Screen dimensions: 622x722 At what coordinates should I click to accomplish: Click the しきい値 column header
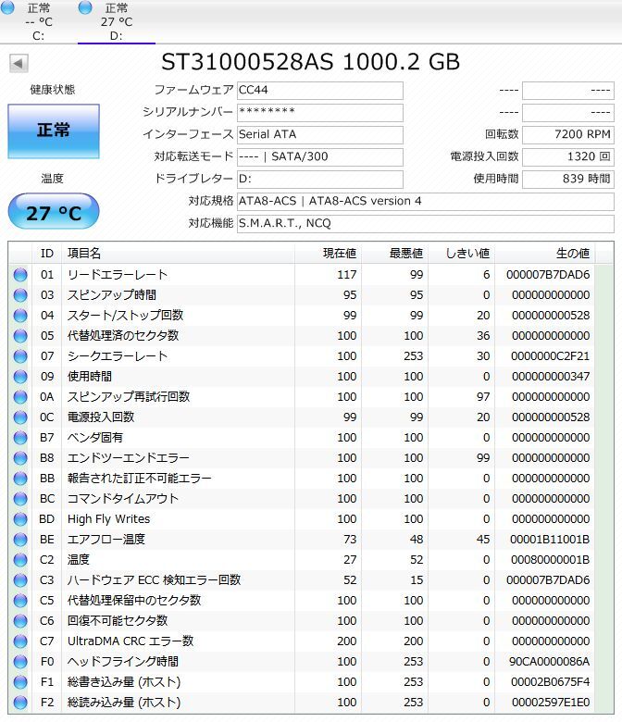pos(462,254)
